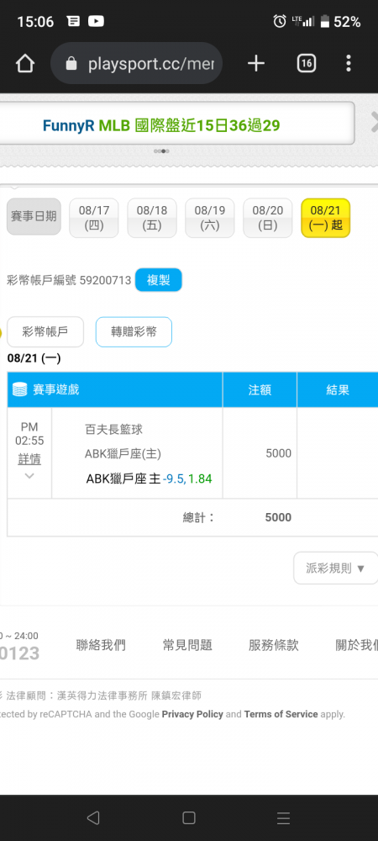Viewport: 378px width, 841px height.
Task: Expand bet details via 詳情 chevron
Action: click(29, 476)
